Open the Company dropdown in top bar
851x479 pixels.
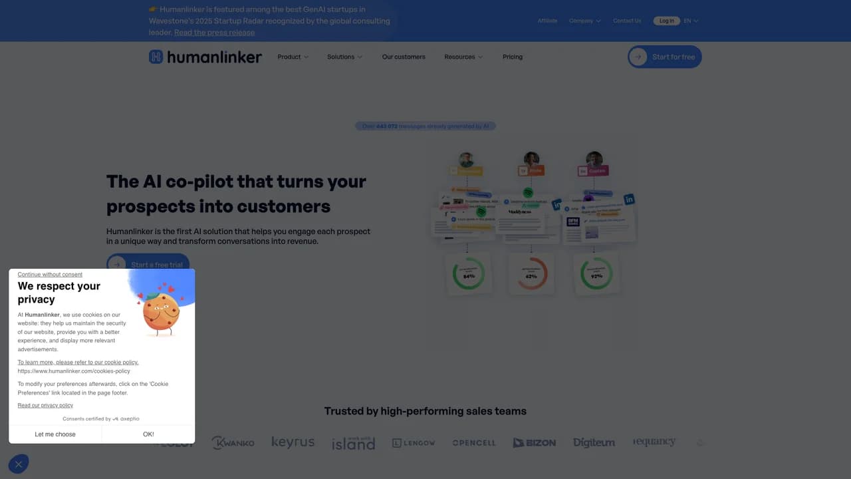point(585,21)
